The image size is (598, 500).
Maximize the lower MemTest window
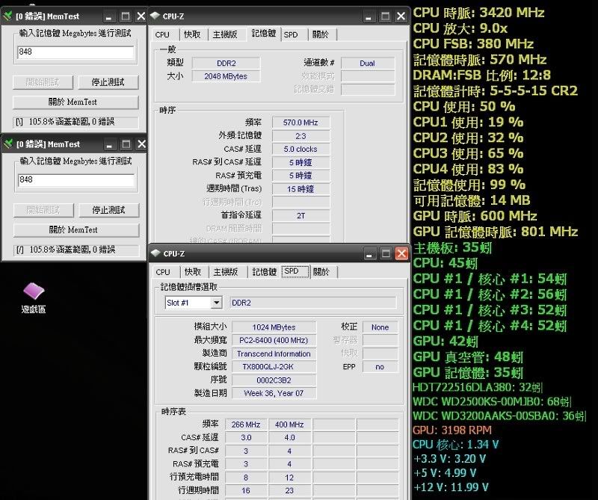point(126,144)
